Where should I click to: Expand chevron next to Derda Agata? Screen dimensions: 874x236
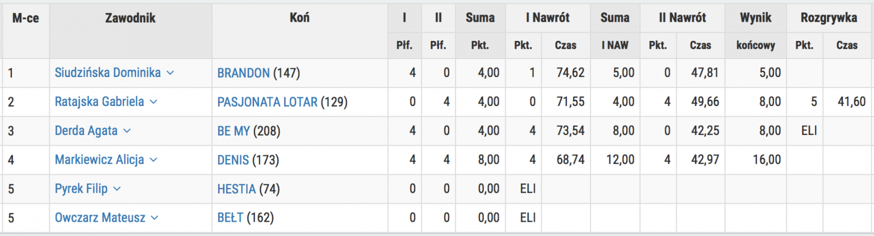pyautogui.click(x=127, y=131)
